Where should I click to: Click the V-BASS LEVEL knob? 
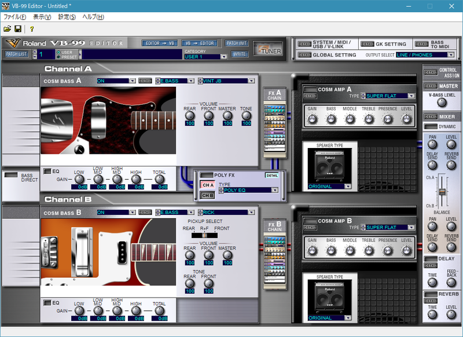point(442,103)
